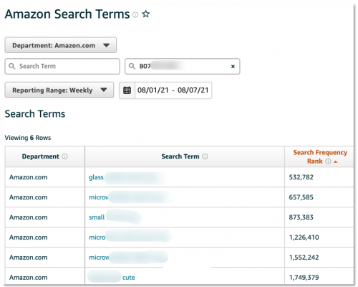The height and width of the screenshot is (287, 358).
Task: Click the Department column info icon
Action: (x=64, y=156)
